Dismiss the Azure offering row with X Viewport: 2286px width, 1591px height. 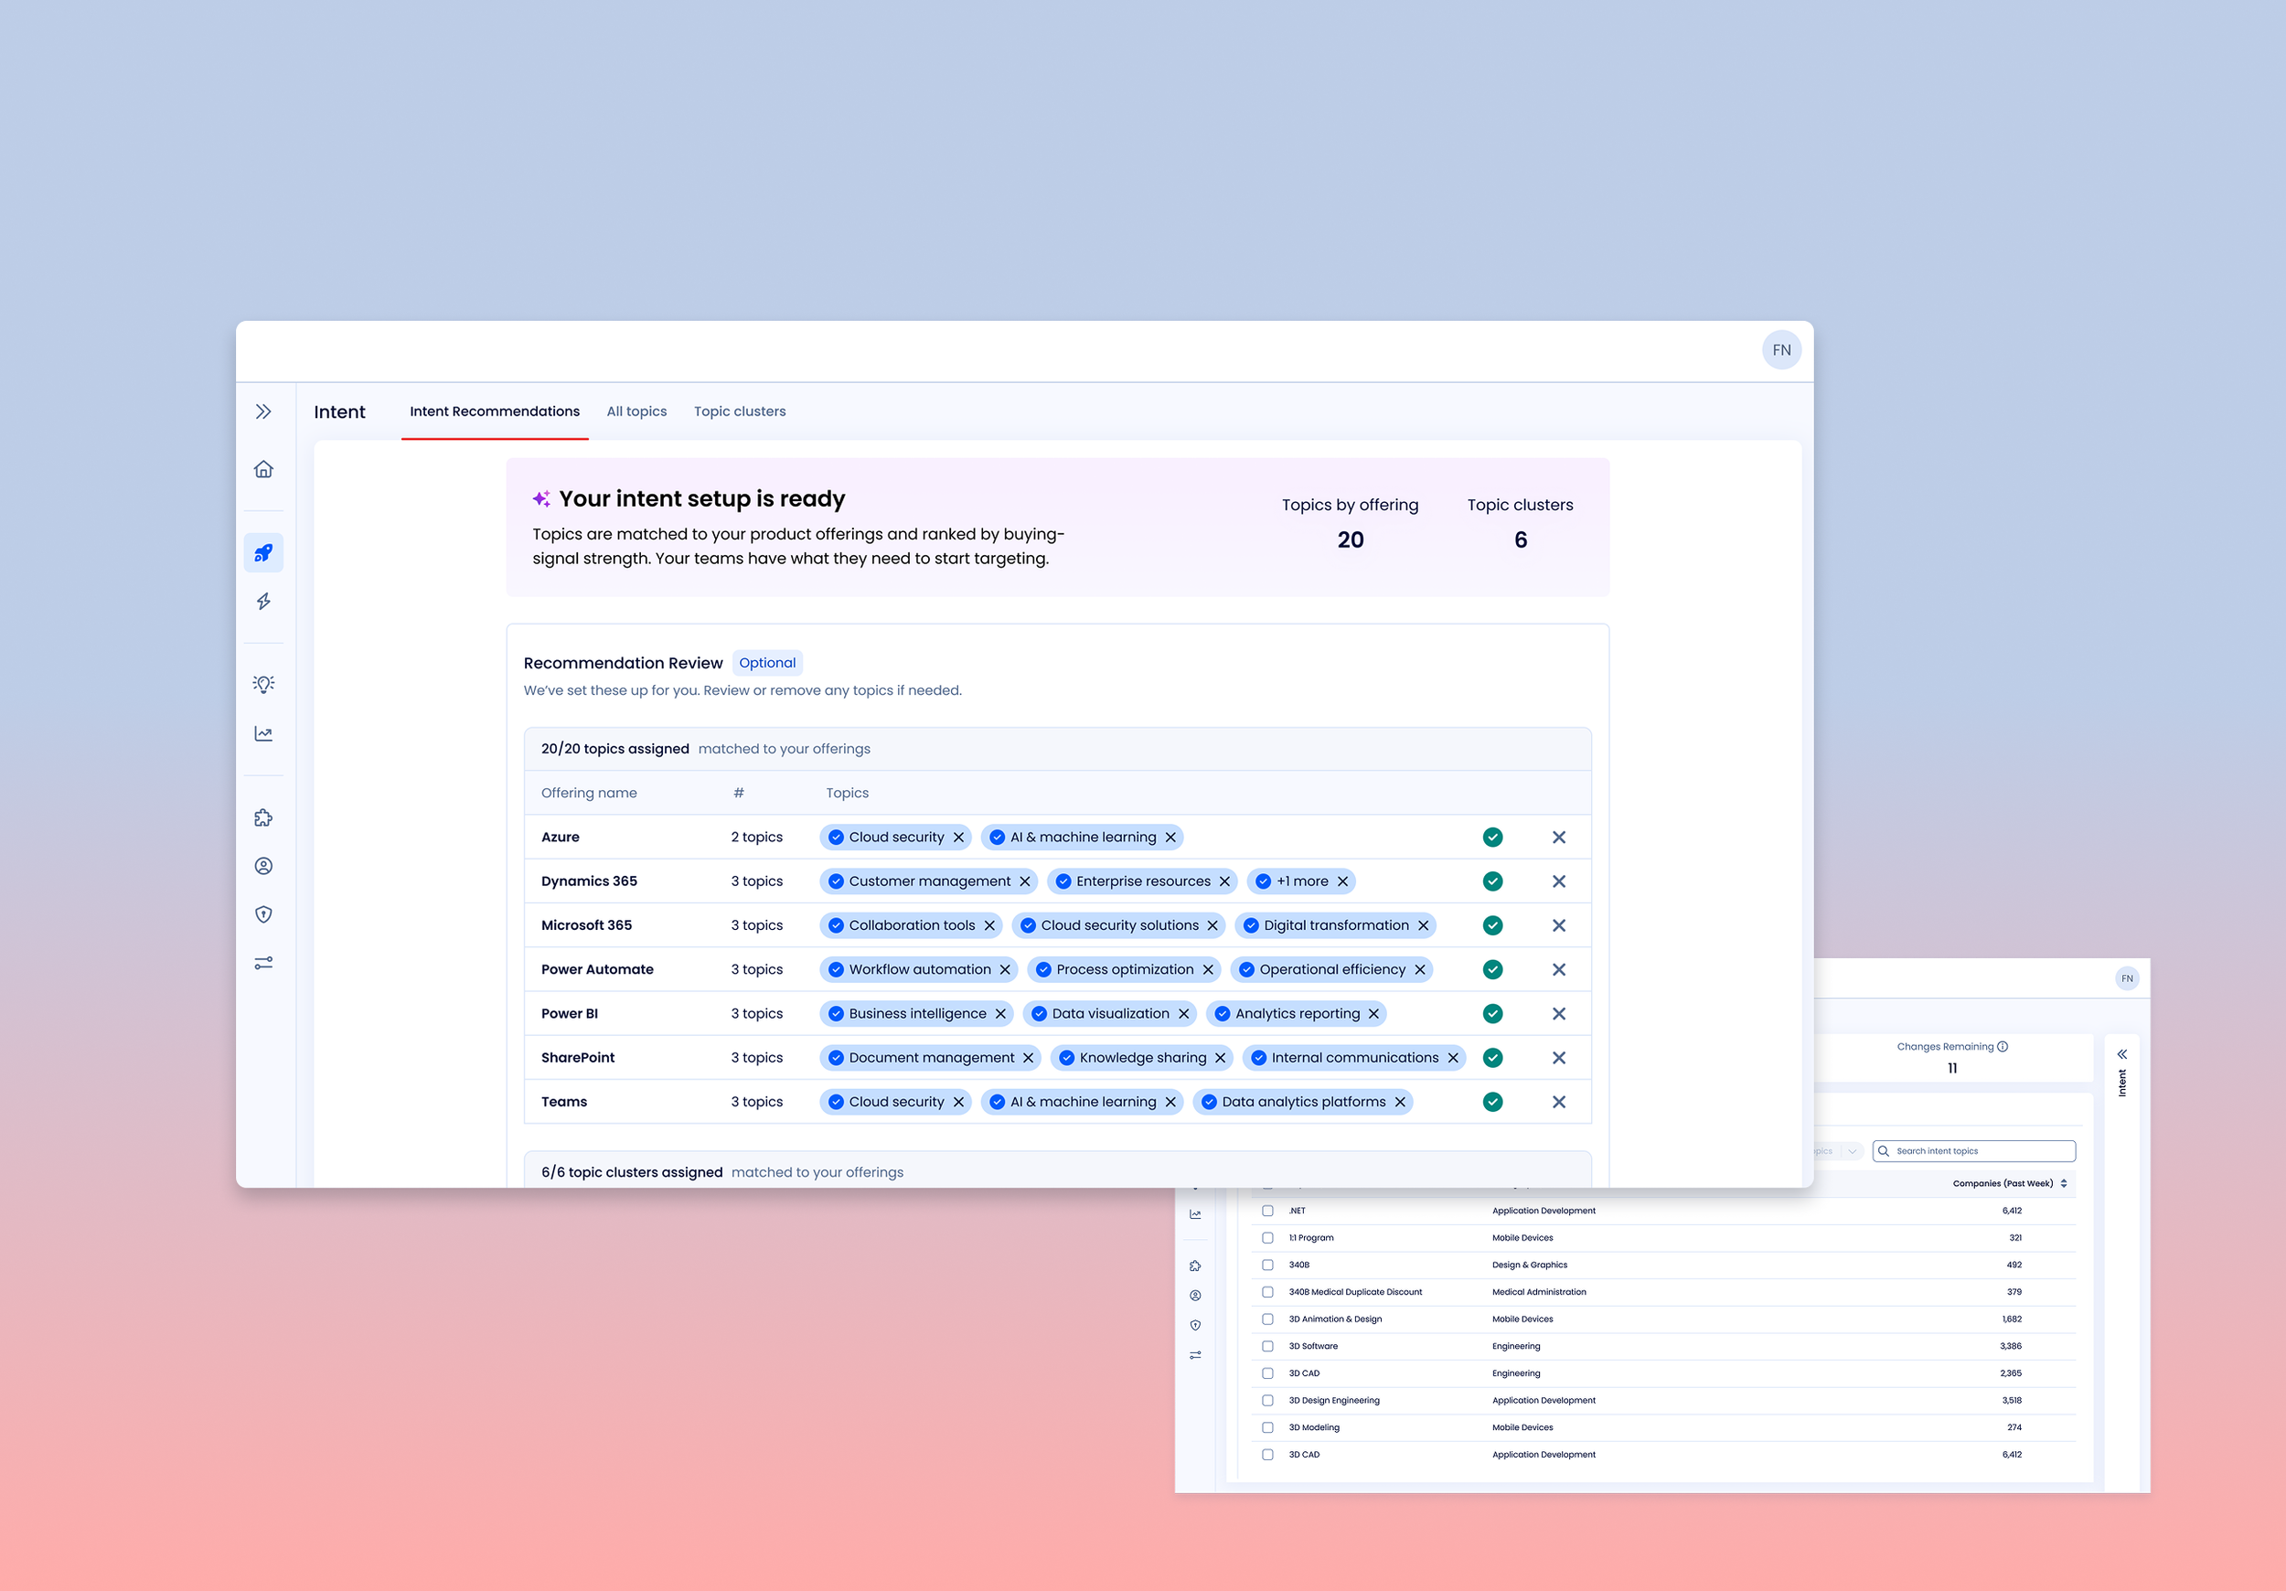pos(1558,838)
